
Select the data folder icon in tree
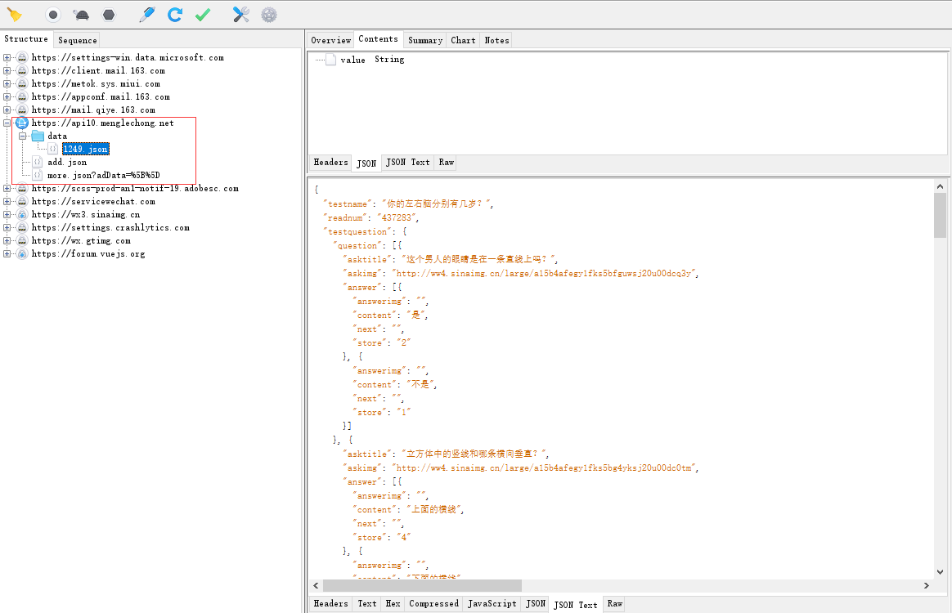click(x=38, y=136)
